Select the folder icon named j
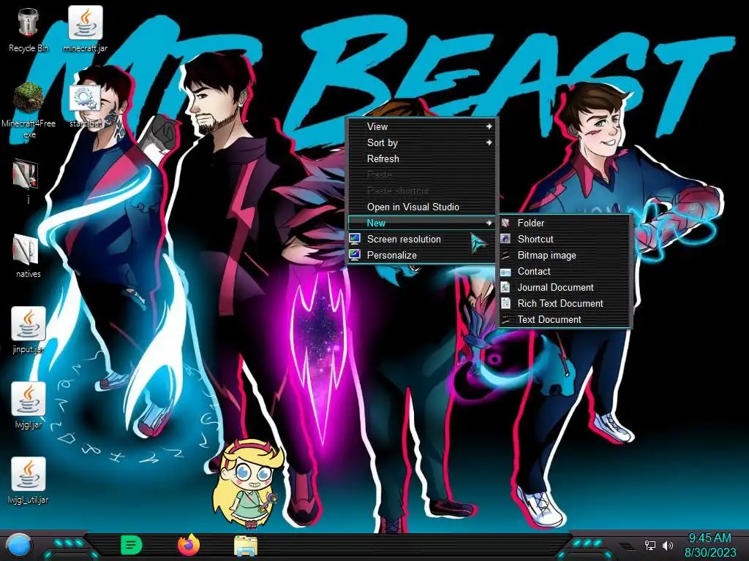Image resolution: width=749 pixels, height=561 pixels. coord(26,174)
